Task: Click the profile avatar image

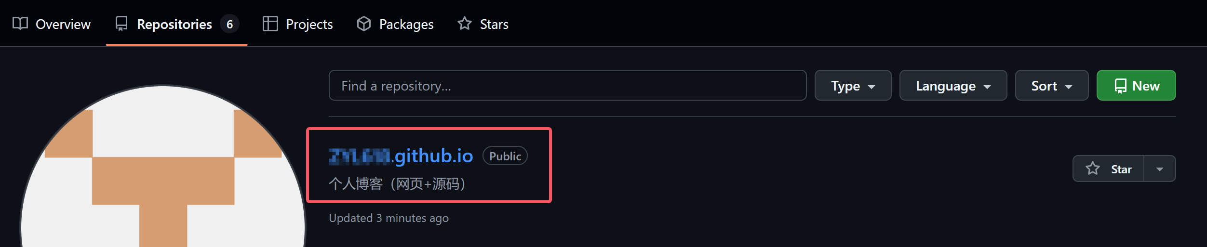Action: pos(163,167)
